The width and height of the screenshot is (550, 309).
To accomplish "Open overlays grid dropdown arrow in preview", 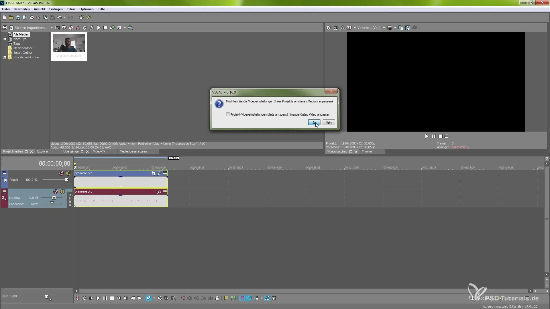I will pyautogui.click(x=395, y=28).
